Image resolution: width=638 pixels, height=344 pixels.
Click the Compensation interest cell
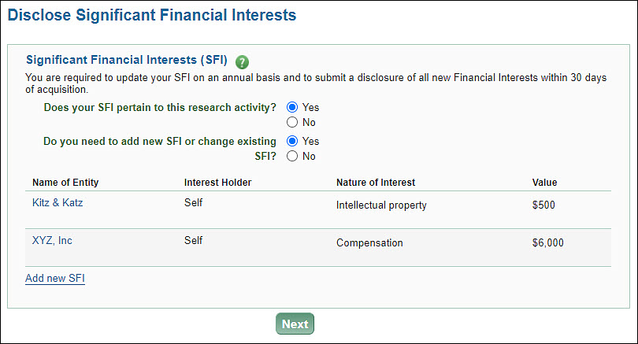coord(369,243)
